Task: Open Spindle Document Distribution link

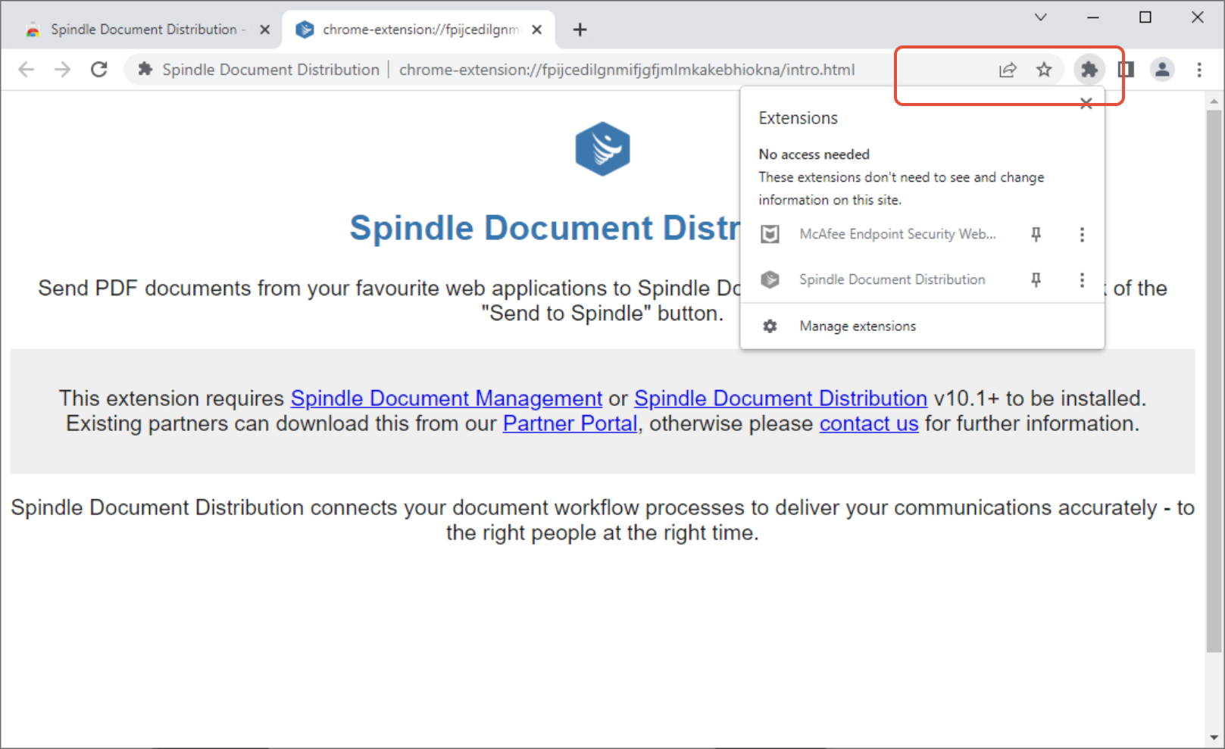Action: [x=780, y=398]
